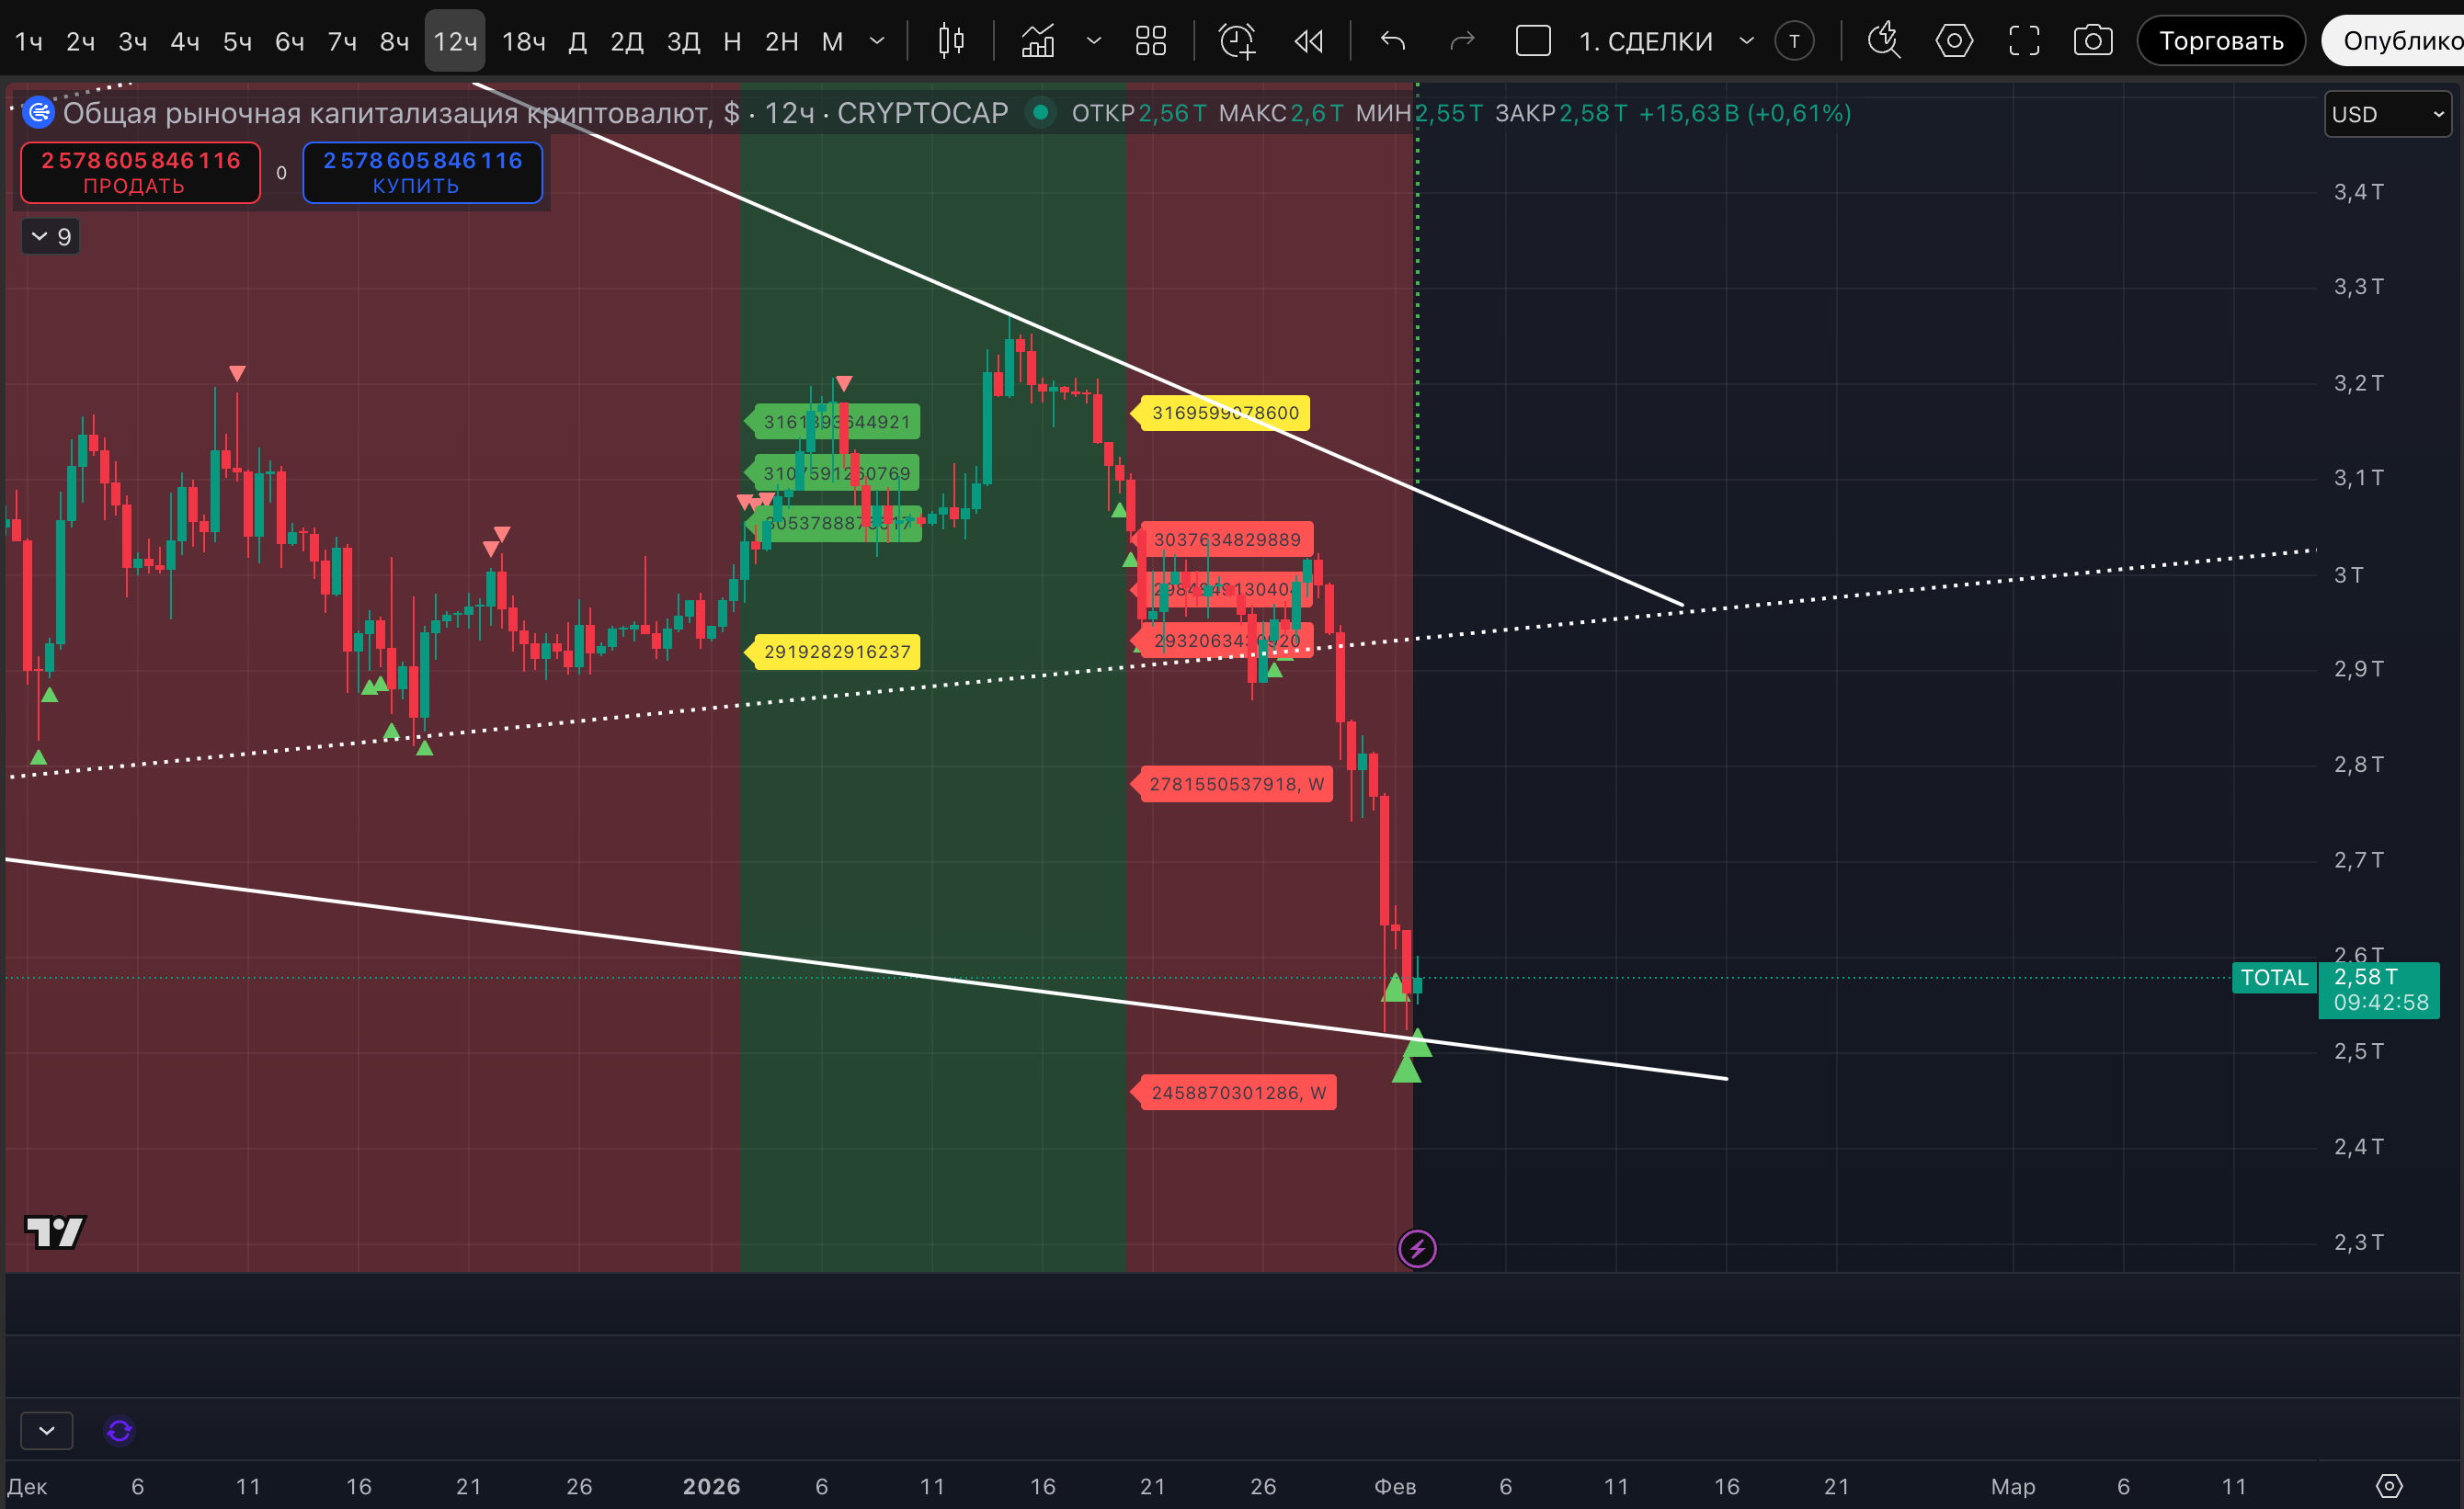This screenshot has height=1509, width=2464.
Task: Toggle the purple sync icon at bottom
Action: [119, 1431]
